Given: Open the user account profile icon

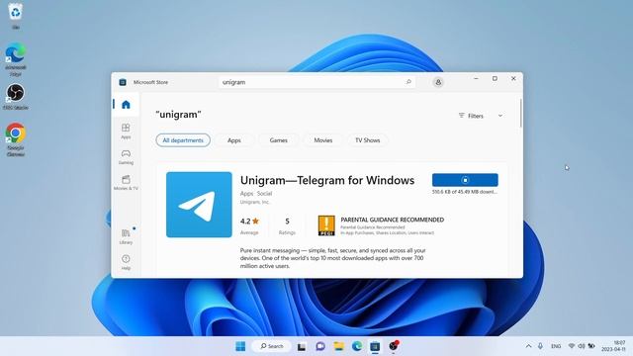Looking at the screenshot, I should [x=438, y=82].
